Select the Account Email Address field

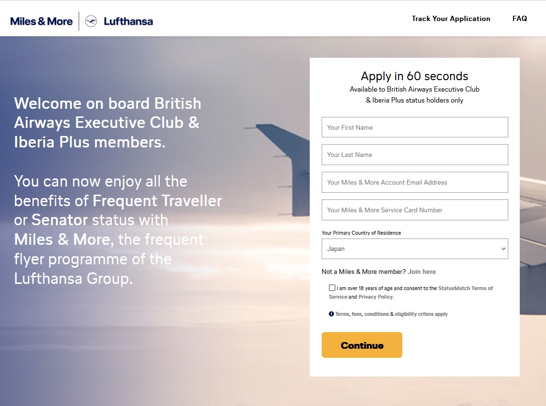414,182
